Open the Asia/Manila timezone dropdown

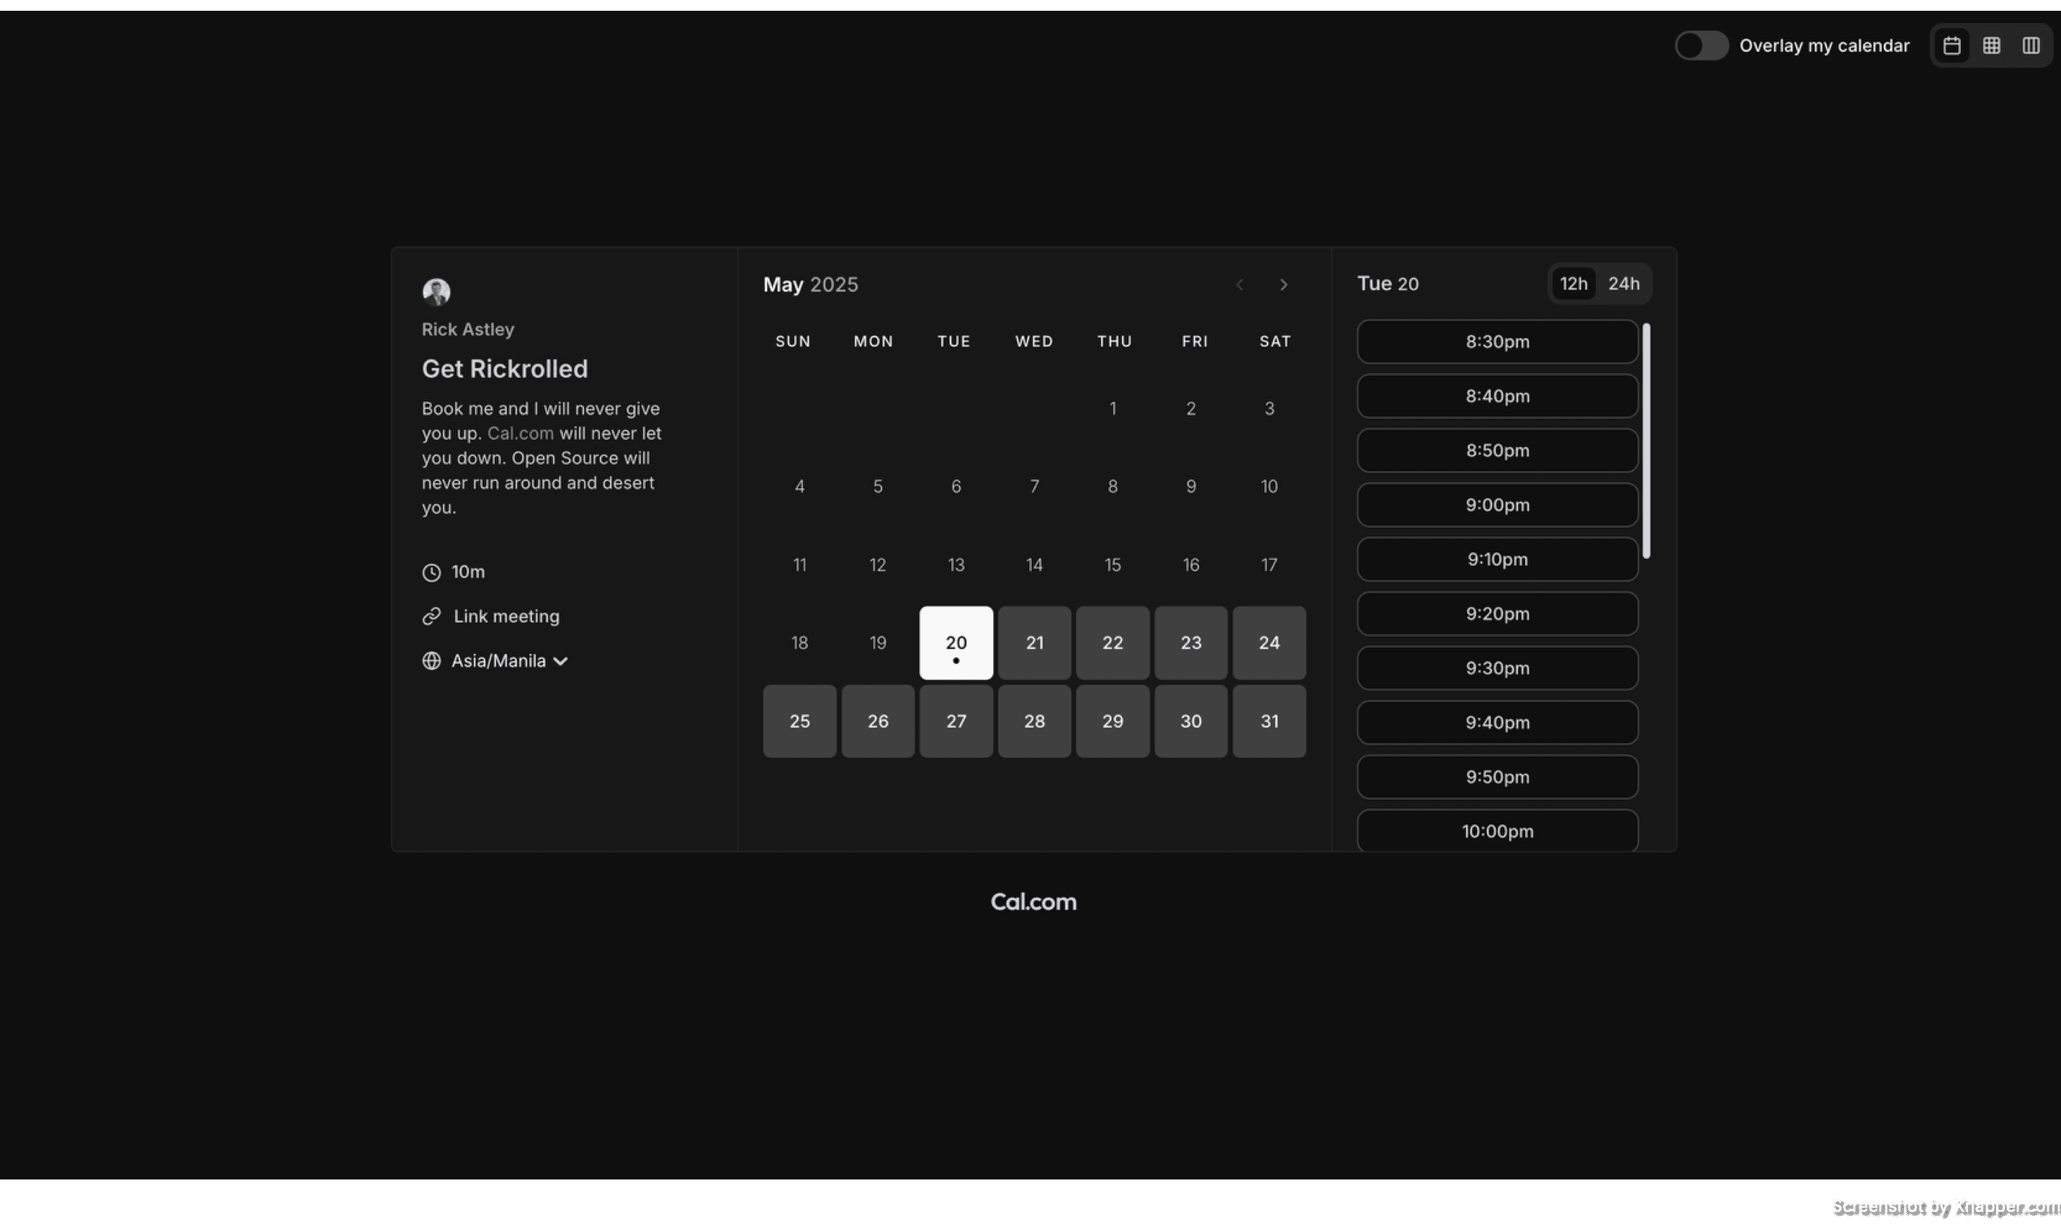tap(498, 660)
